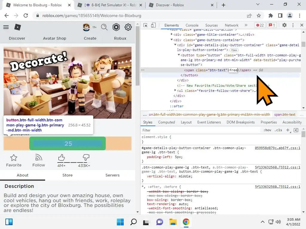
Task: Click the green 25 play button
Action: pos(68,143)
